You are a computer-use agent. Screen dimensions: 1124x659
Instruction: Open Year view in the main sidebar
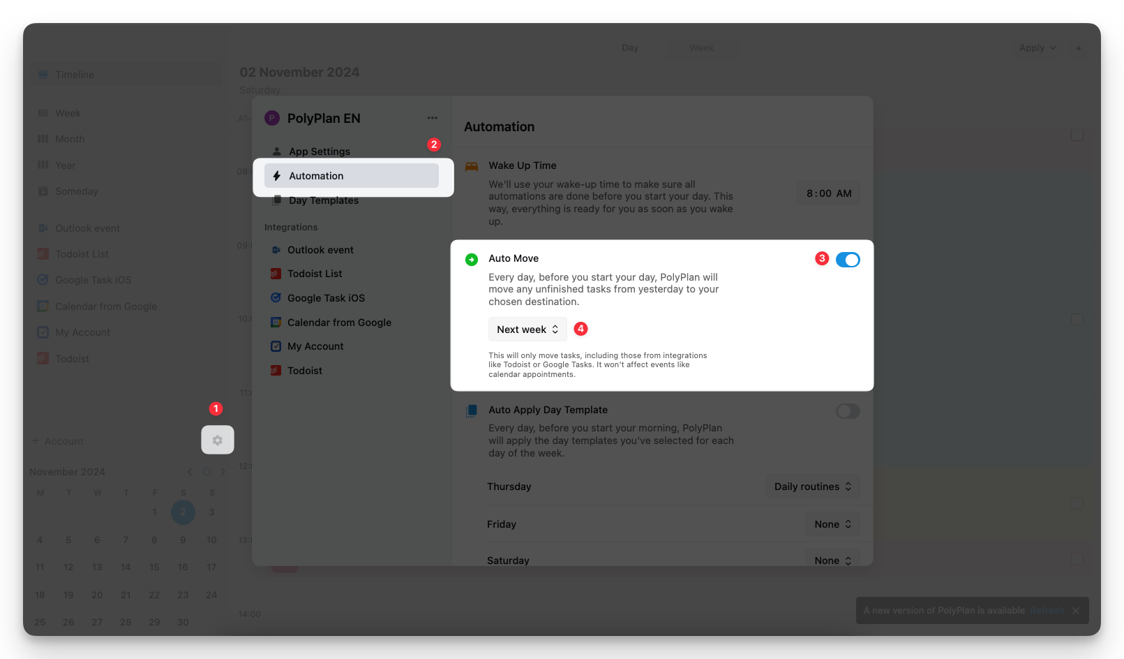pyautogui.click(x=126, y=165)
